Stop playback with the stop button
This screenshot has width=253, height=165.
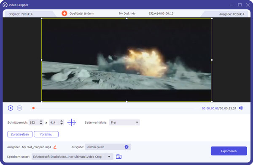point(19,108)
